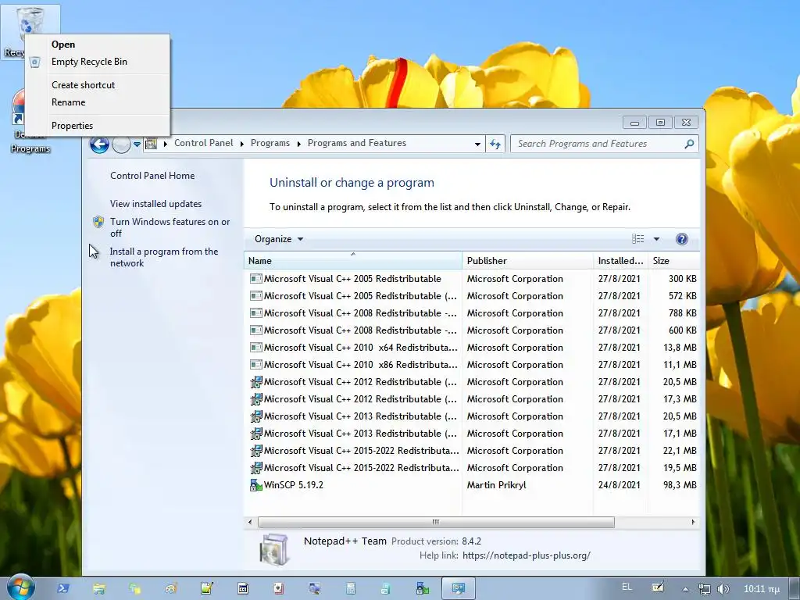Sort by the Installed column header
The width and height of the screenshot is (800, 600).
[x=620, y=261]
